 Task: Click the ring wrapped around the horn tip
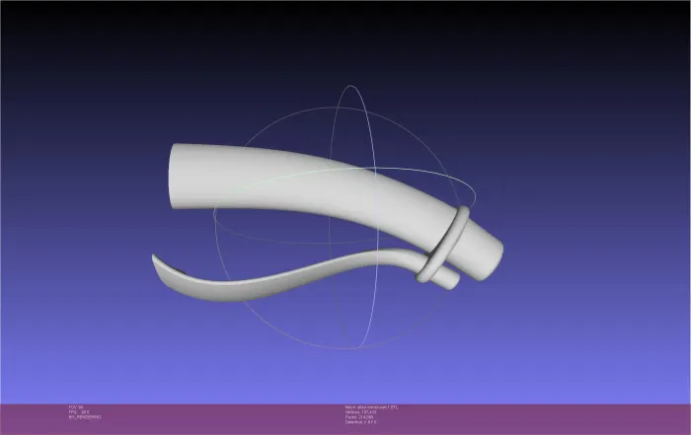(443, 244)
